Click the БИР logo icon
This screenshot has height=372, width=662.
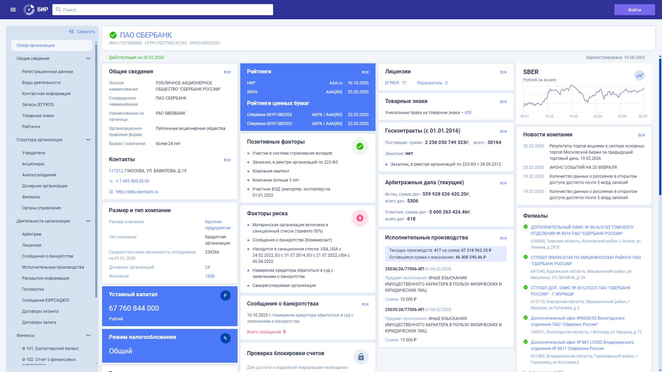point(29,10)
